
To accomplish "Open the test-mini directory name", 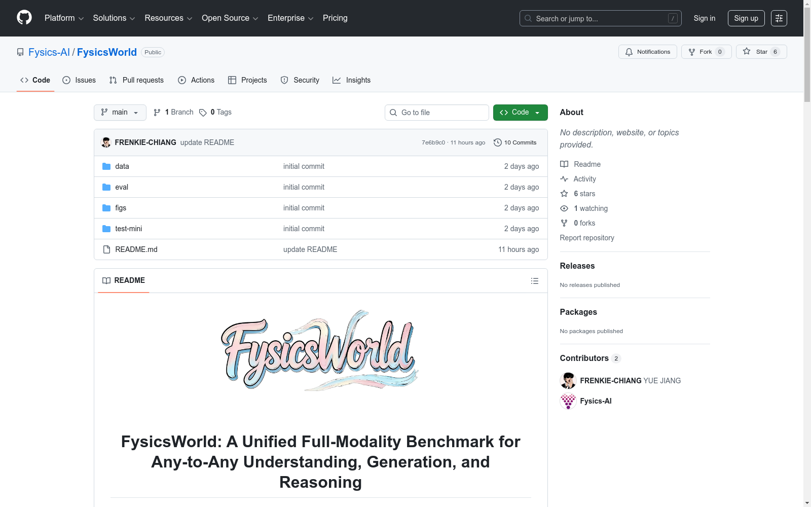I will click(129, 229).
